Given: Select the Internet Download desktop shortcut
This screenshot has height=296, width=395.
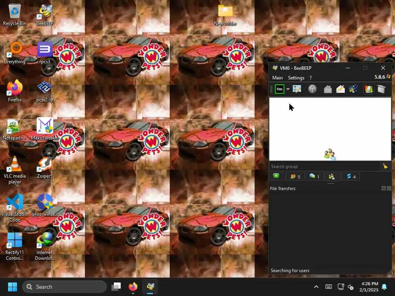Looking at the screenshot, I should [45, 247].
